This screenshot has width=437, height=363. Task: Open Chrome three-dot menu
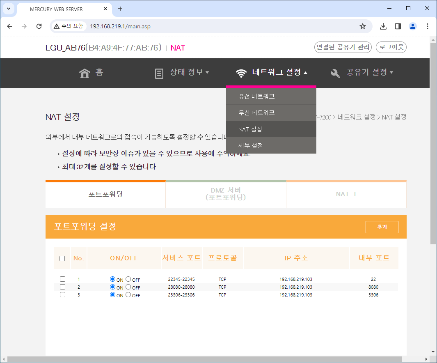pyautogui.click(x=428, y=26)
